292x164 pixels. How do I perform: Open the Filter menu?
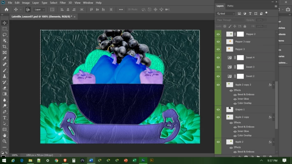click(63, 3)
